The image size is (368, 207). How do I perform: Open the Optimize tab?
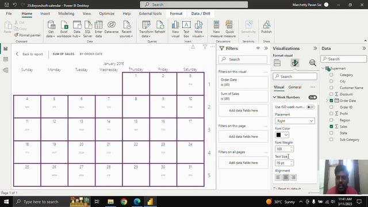[106, 14]
